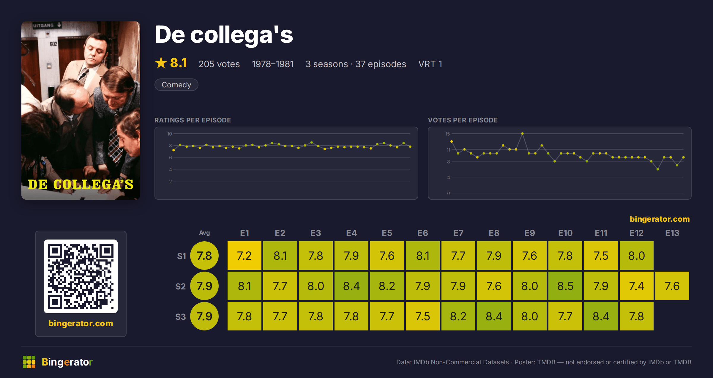Viewport: 713px width, 378px height.
Task: Select S2 E12 cell rated 7.4
Action: pyautogui.click(x=637, y=286)
